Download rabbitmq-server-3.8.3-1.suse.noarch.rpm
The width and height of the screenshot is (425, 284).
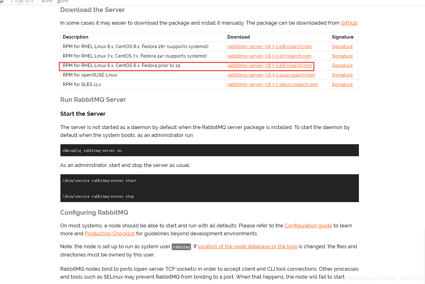click(271, 75)
